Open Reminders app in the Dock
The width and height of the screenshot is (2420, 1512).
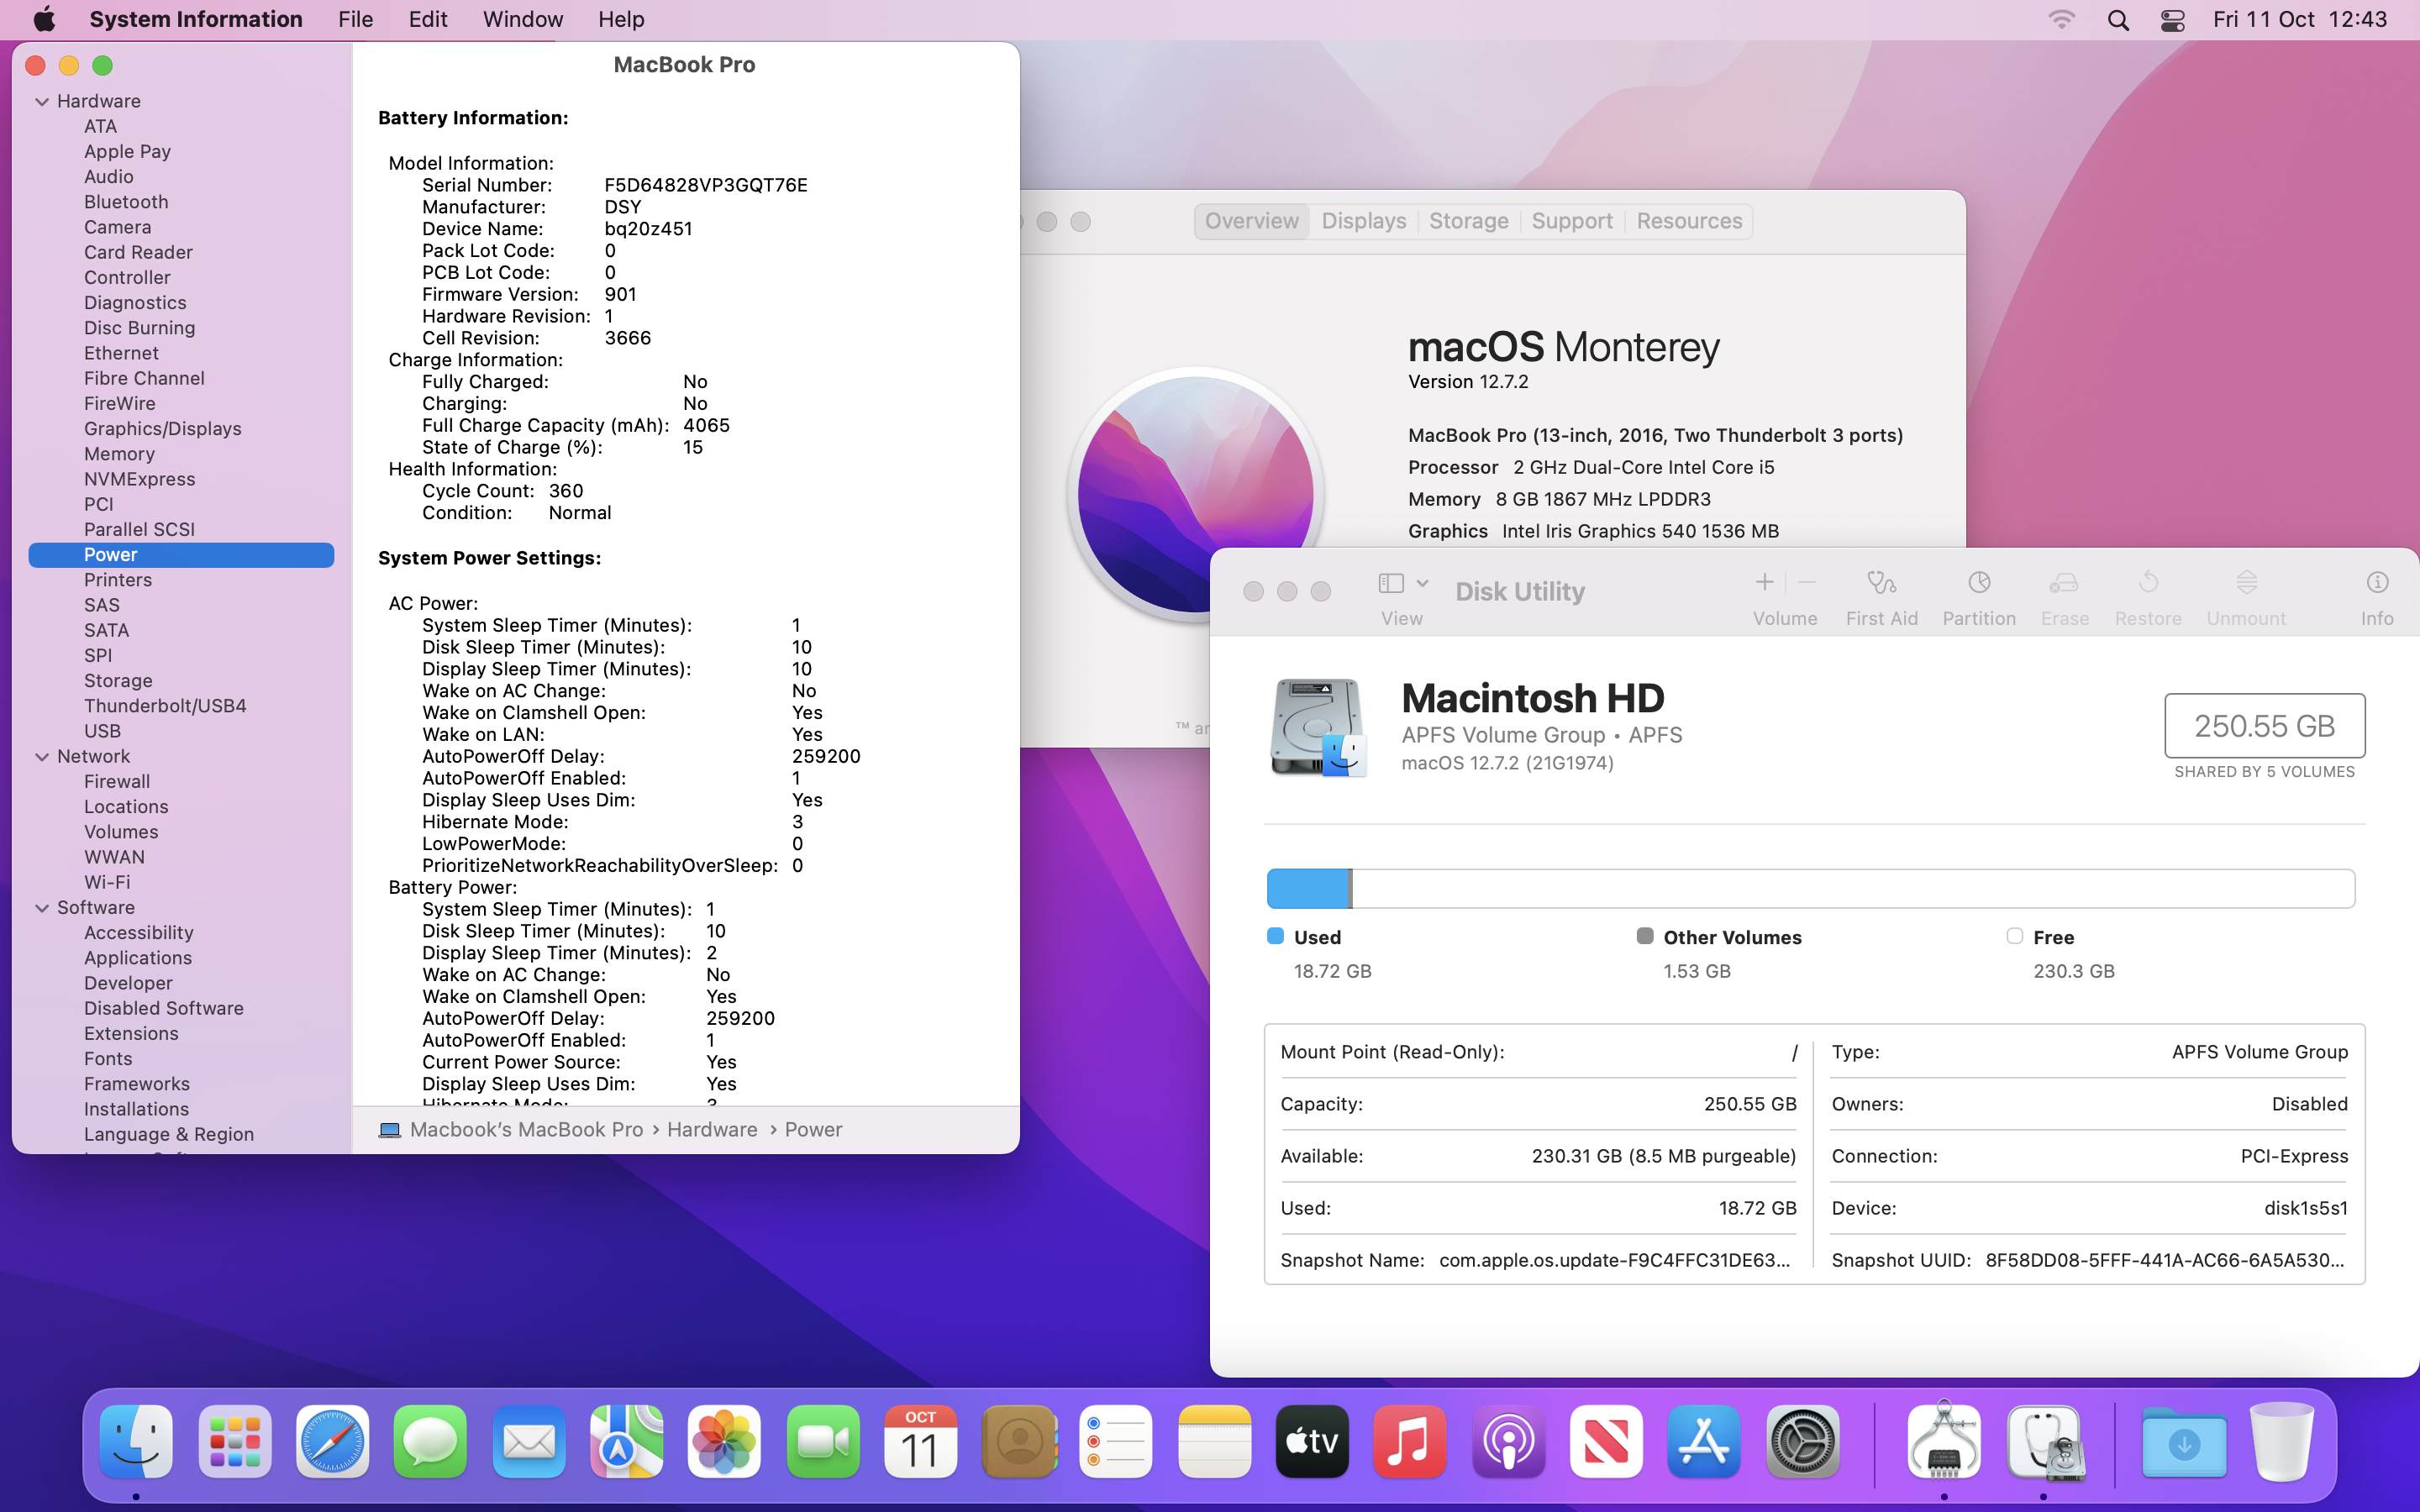coord(1116,1441)
